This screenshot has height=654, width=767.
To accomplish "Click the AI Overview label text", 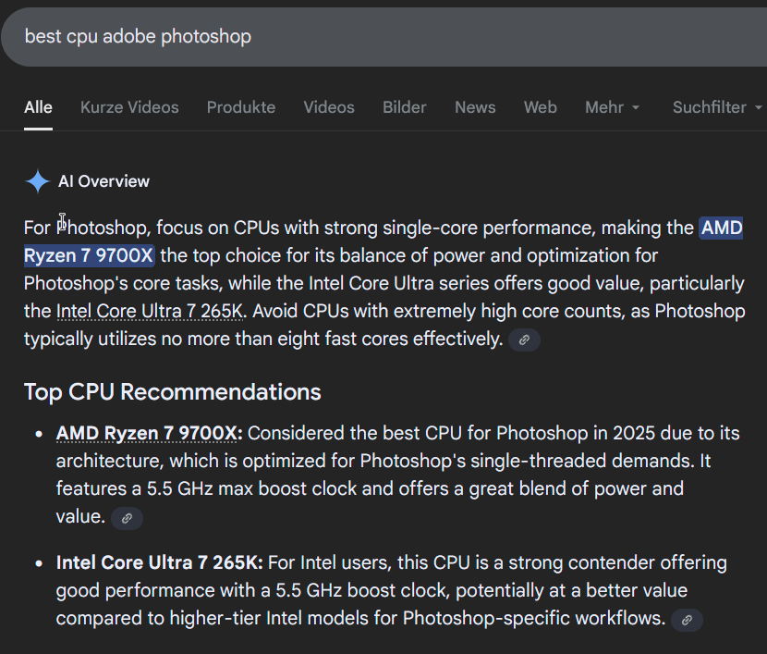I will pyautogui.click(x=103, y=181).
